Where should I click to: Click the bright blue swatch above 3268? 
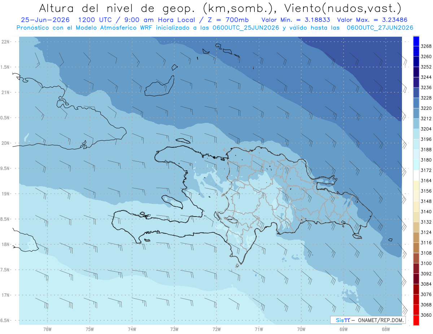(416, 41)
